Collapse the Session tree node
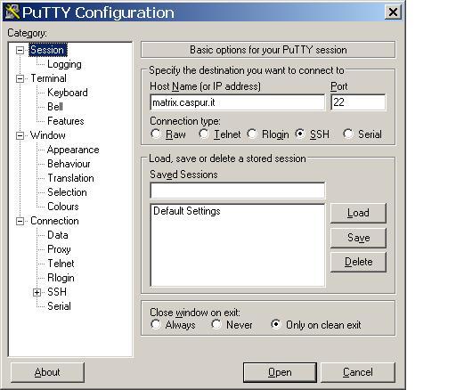This screenshot has width=456, height=390. point(20,50)
